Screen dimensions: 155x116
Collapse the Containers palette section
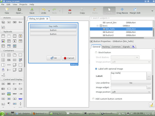pyautogui.click(x=2, y=51)
